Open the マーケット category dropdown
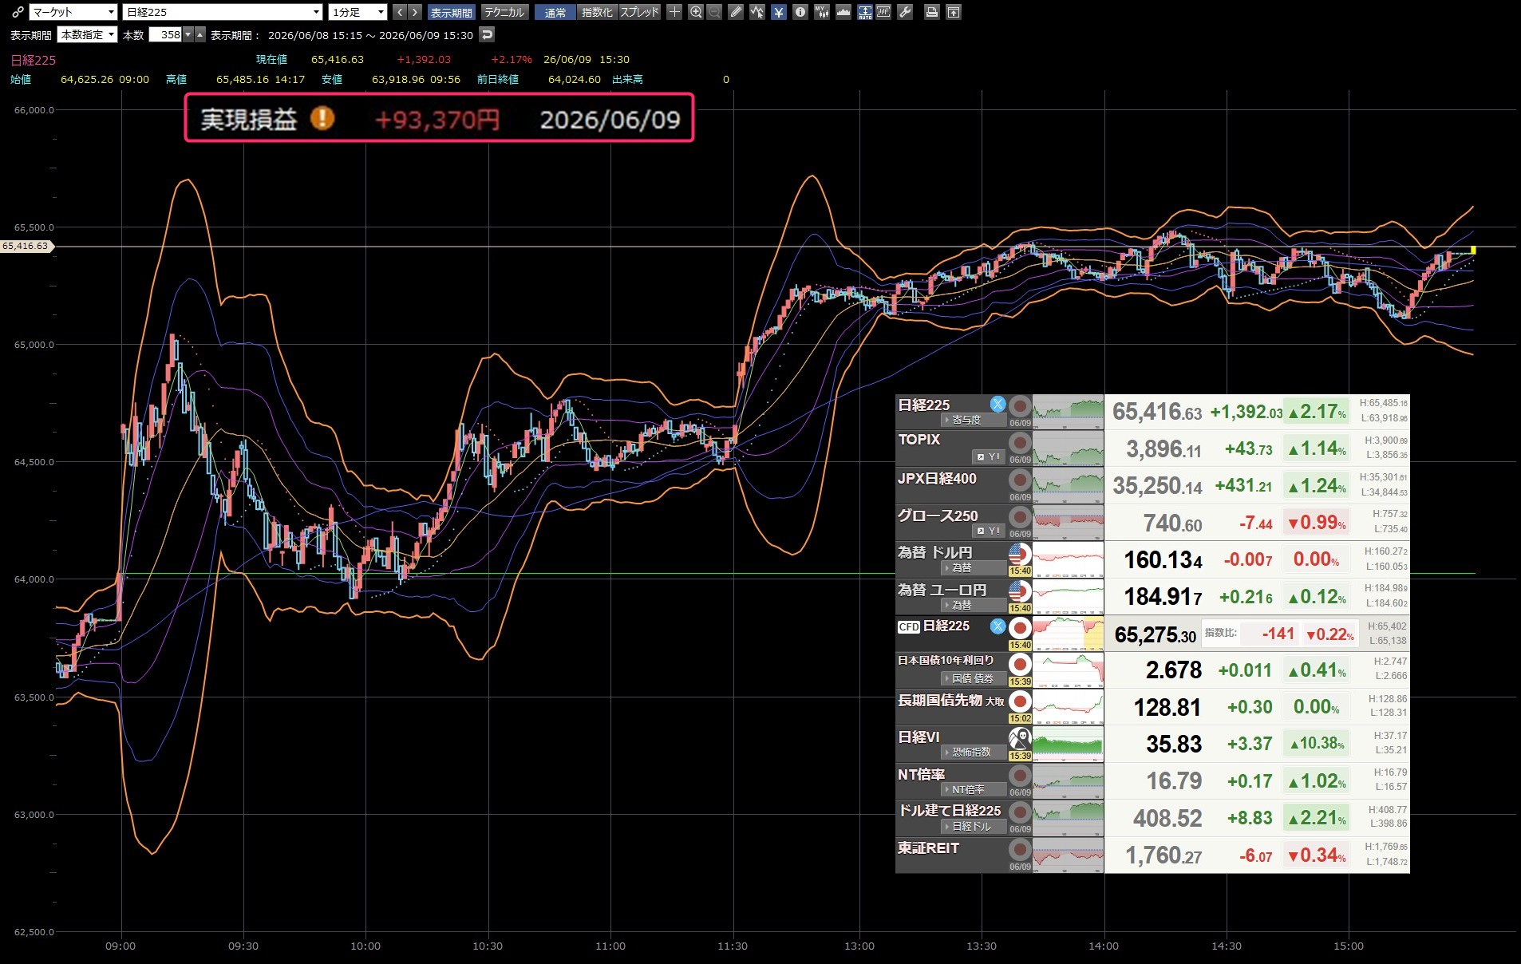The height and width of the screenshot is (964, 1521). [x=73, y=12]
